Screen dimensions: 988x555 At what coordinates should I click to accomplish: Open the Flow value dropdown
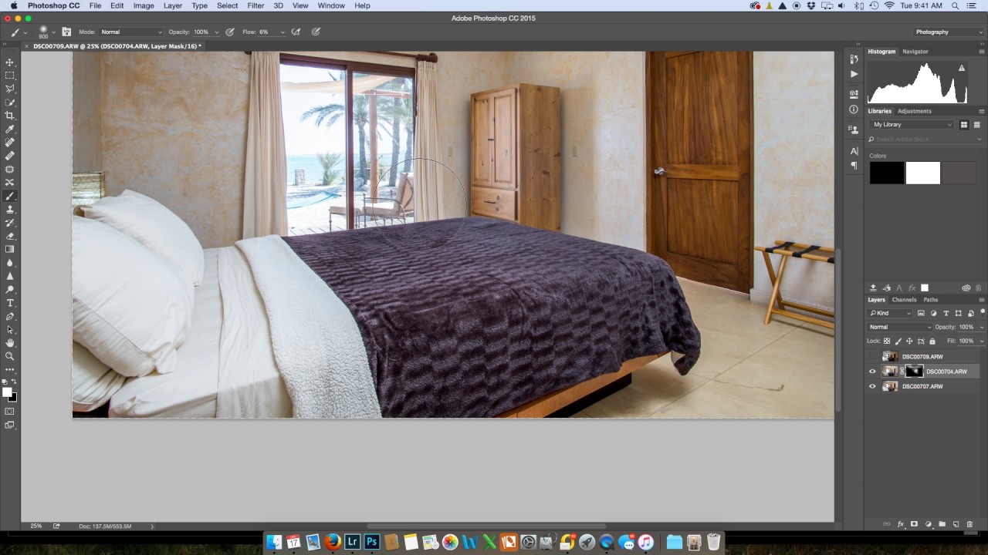pos(283,32)
